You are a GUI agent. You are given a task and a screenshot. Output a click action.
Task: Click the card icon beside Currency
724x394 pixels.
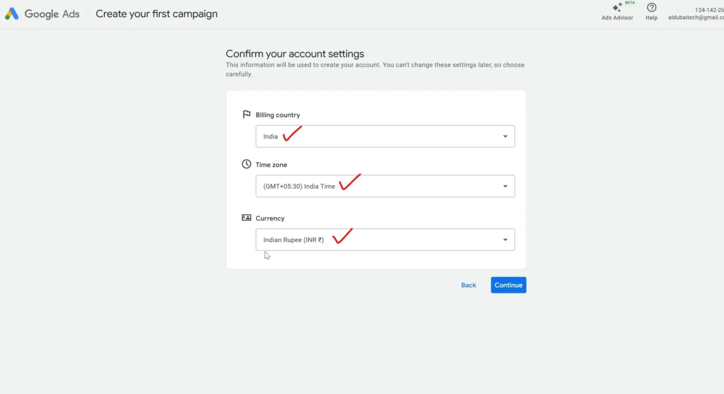(246, 218)
